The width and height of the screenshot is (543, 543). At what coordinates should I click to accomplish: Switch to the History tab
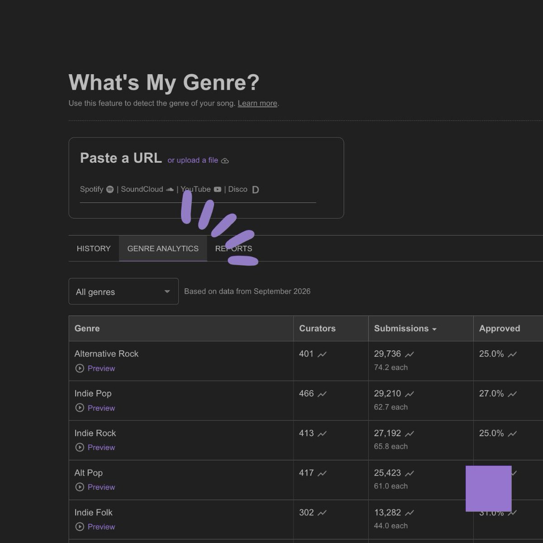94,248
